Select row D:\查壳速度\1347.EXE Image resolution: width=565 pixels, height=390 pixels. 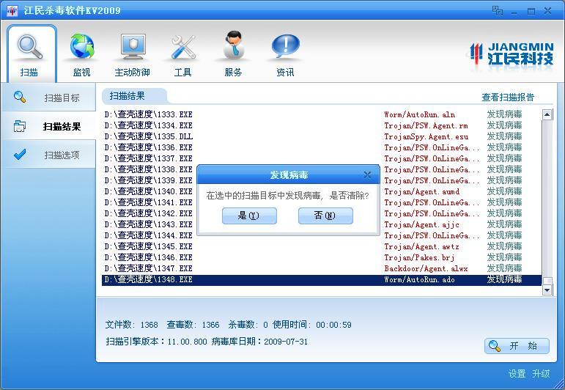(322, 268)
